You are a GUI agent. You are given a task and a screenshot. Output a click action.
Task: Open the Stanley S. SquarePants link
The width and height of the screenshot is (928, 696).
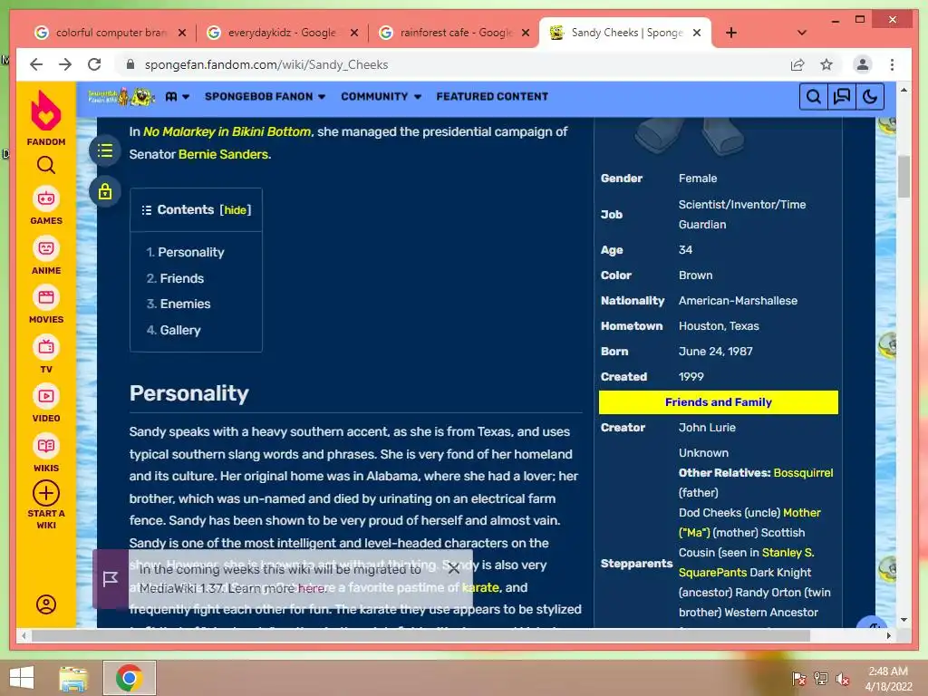[788, 553]
